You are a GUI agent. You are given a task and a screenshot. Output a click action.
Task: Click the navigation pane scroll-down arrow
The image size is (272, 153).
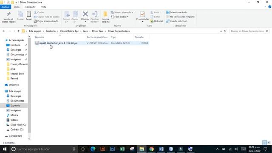29,139
